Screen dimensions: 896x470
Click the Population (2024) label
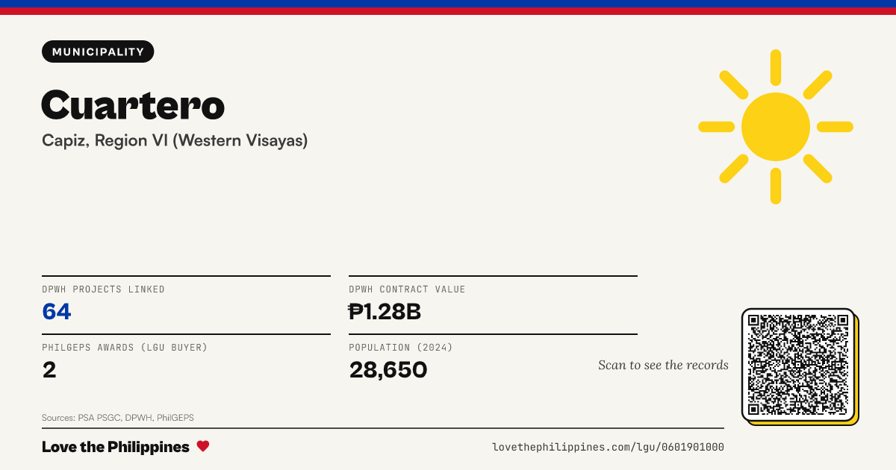coord(401,348)
